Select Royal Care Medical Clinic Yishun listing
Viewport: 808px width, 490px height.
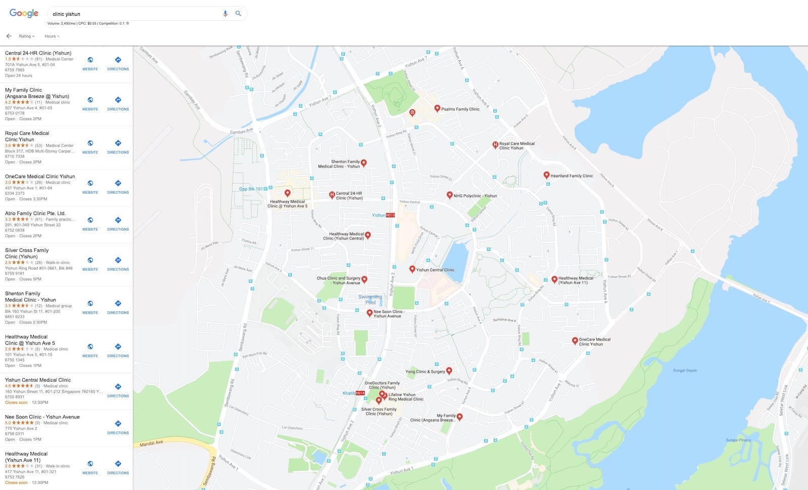(27, 136)
